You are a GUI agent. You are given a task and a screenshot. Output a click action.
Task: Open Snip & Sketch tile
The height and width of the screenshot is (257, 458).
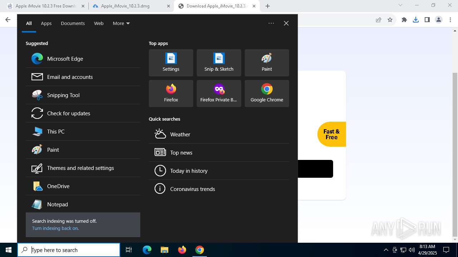219,63
